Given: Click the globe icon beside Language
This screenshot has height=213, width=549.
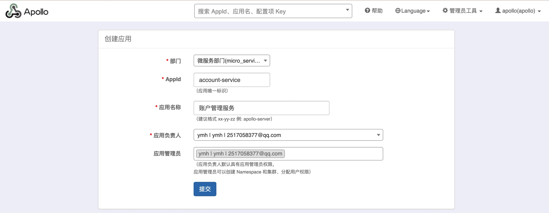Looking at the screenshot, I should click(398, 11).
